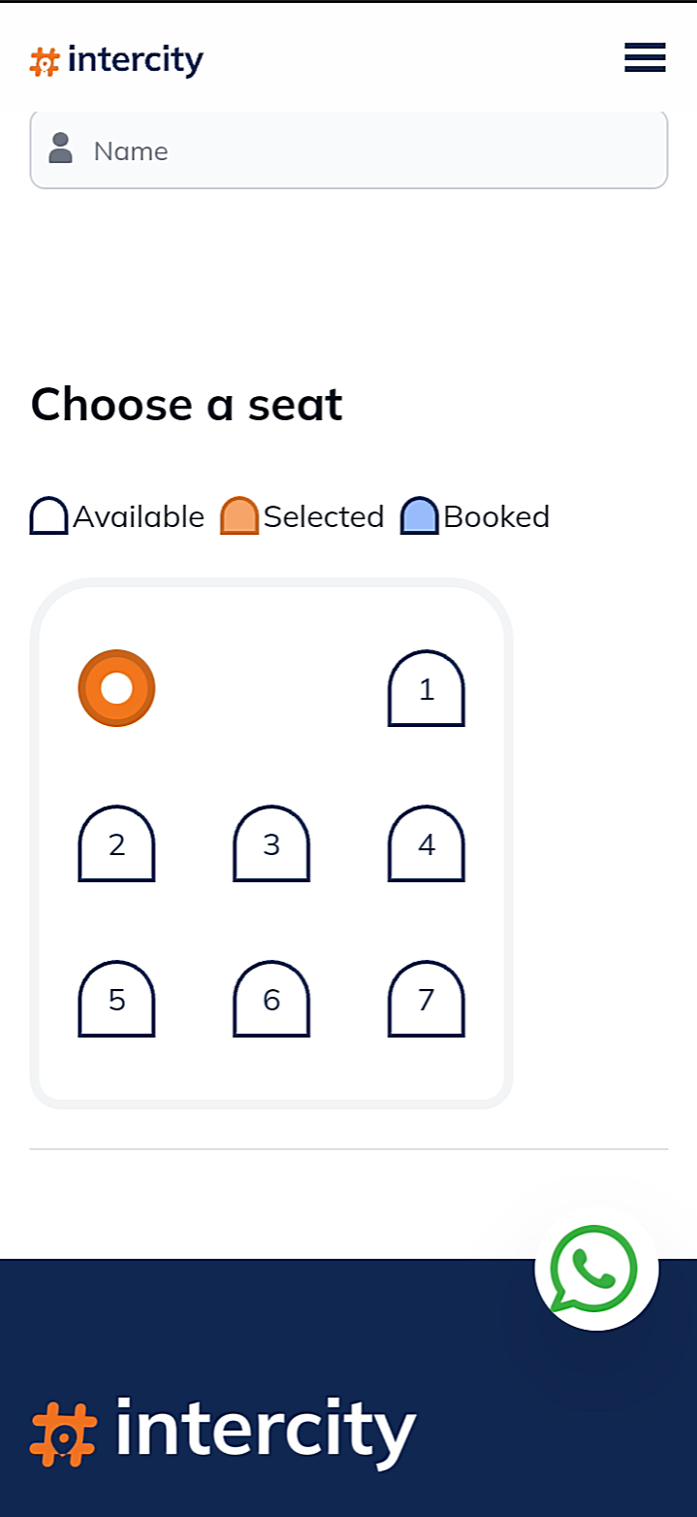697x1517 pixels.
Task: Click the blue Booked legend swatch
Action: (420, 516)
